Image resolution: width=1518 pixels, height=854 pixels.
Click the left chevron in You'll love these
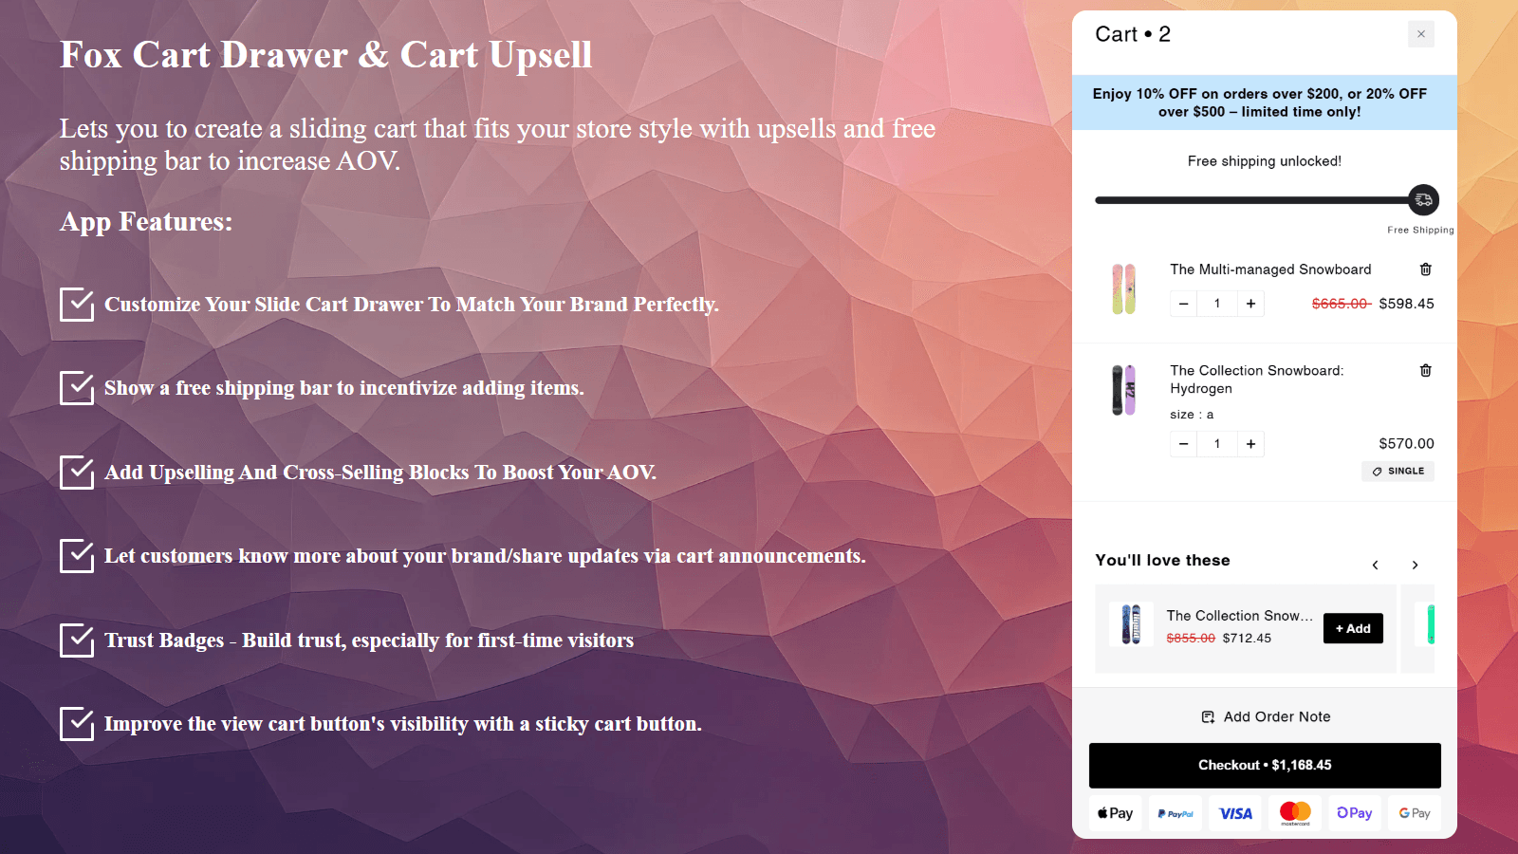(x=1375, y=565)
